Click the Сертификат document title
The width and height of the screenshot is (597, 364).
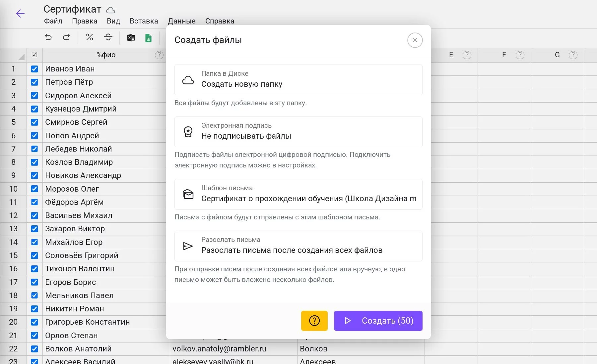coord(72,9)
